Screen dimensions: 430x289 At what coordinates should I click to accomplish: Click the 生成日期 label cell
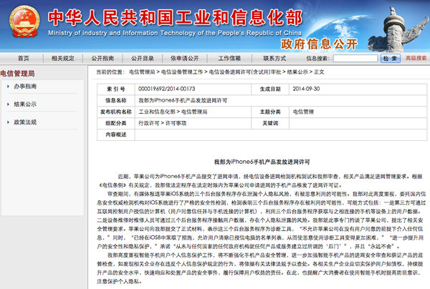click(270, 89)
